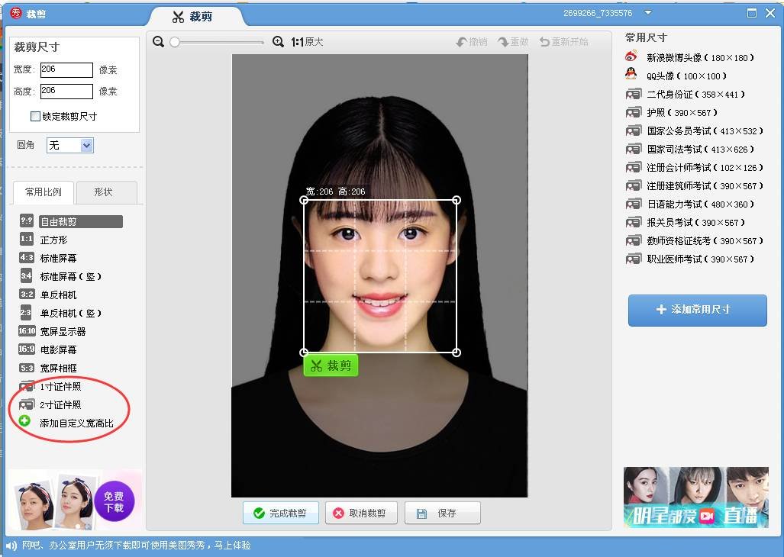This screenshot has height=557, width=784.
Task: Click the zoom in magnifier icon
Action: (x=278, y=42)
